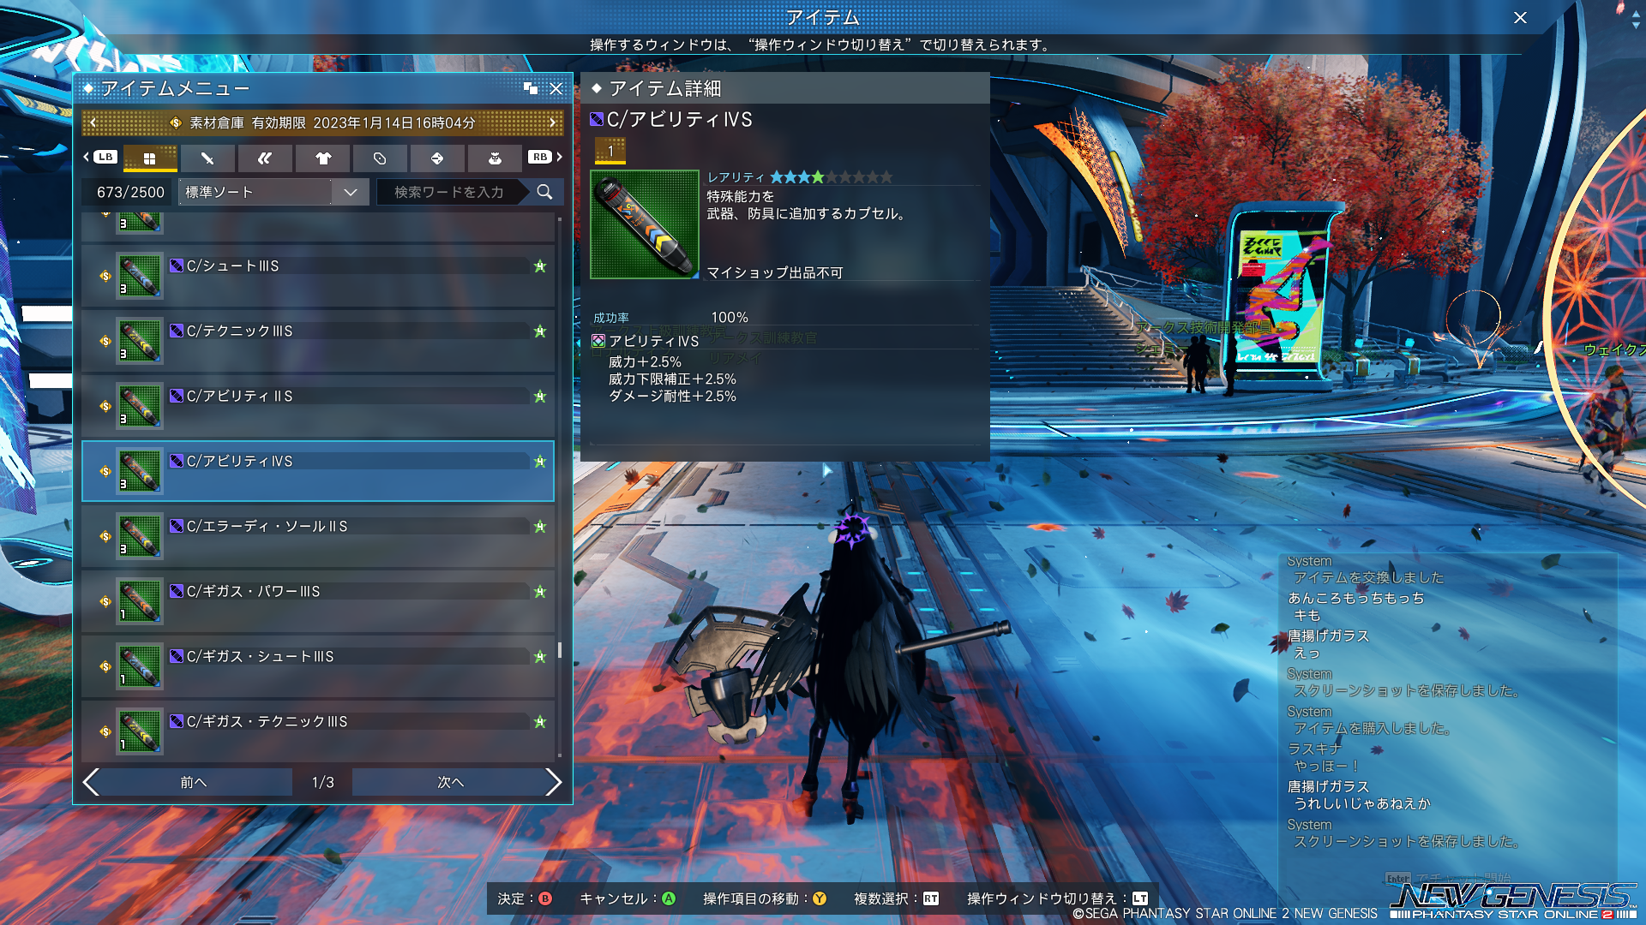This screenshot has height=925, width=1646.
Task: Select the armor units chevron category tab
Action: 265,158
